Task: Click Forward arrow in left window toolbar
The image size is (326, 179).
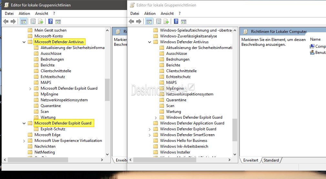Action: 13,21
